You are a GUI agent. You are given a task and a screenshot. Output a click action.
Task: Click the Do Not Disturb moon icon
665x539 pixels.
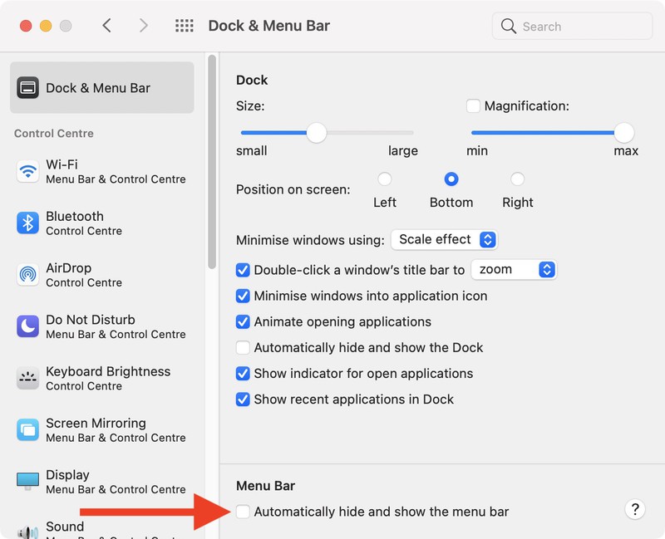pyautogui.click(x=28, y=326)
